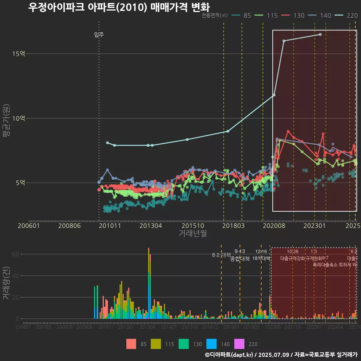This screenshot has width=361, height=361.
Task: Click the 220 legend entry at top
Action: (x=346, y=15)
